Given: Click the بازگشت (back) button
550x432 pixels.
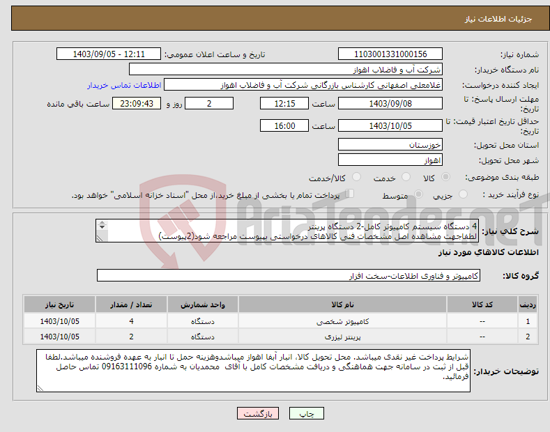Looking at the screenshot, I should [258, 413].
